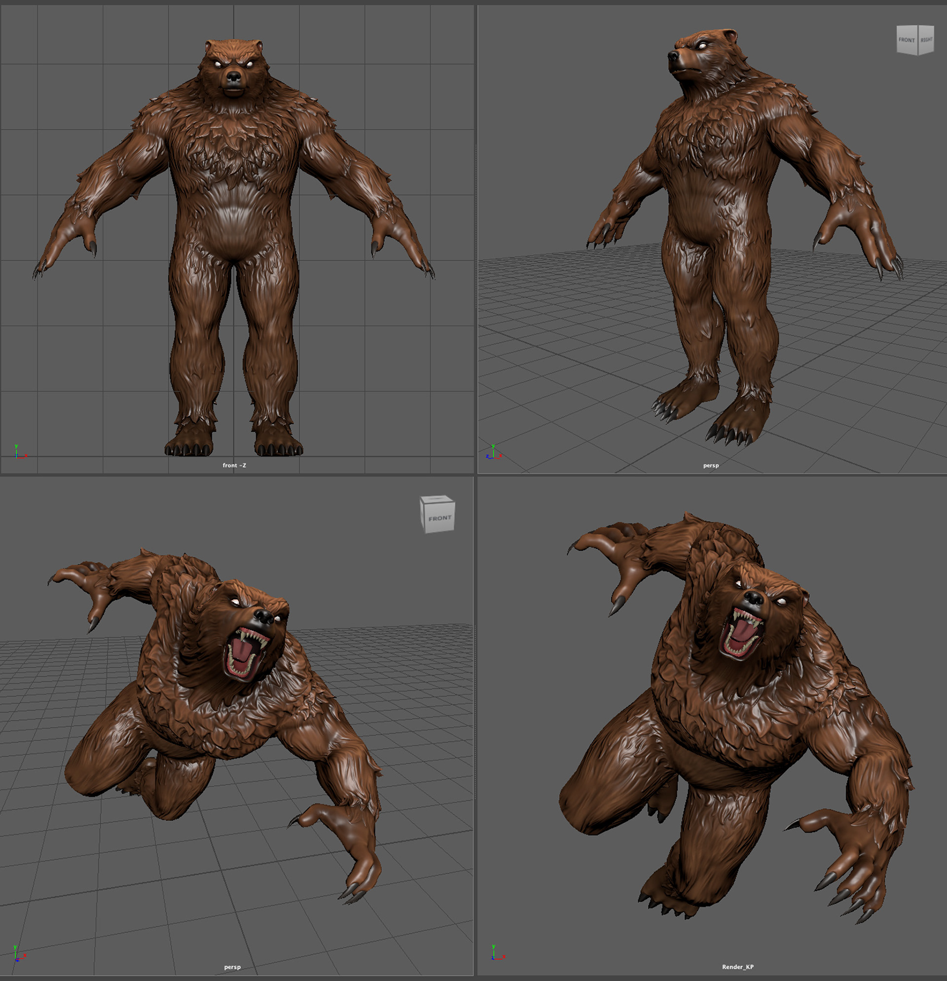947x981 pixels.
Task: Click 'persp' camera label in upper-right panel
Action: point(711,466)
